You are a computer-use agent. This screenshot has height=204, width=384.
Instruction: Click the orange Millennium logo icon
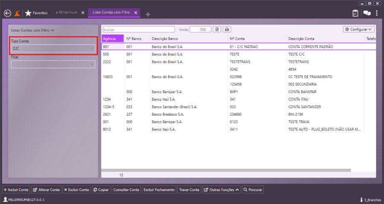coord(17,13)
